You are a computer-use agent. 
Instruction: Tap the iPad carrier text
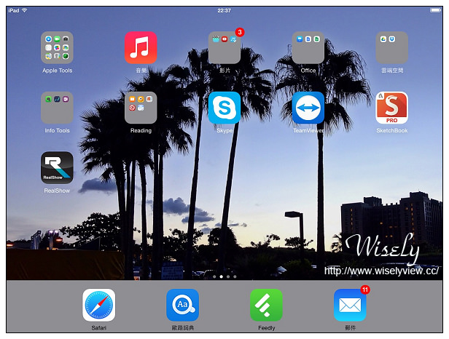tap(14, 11)
